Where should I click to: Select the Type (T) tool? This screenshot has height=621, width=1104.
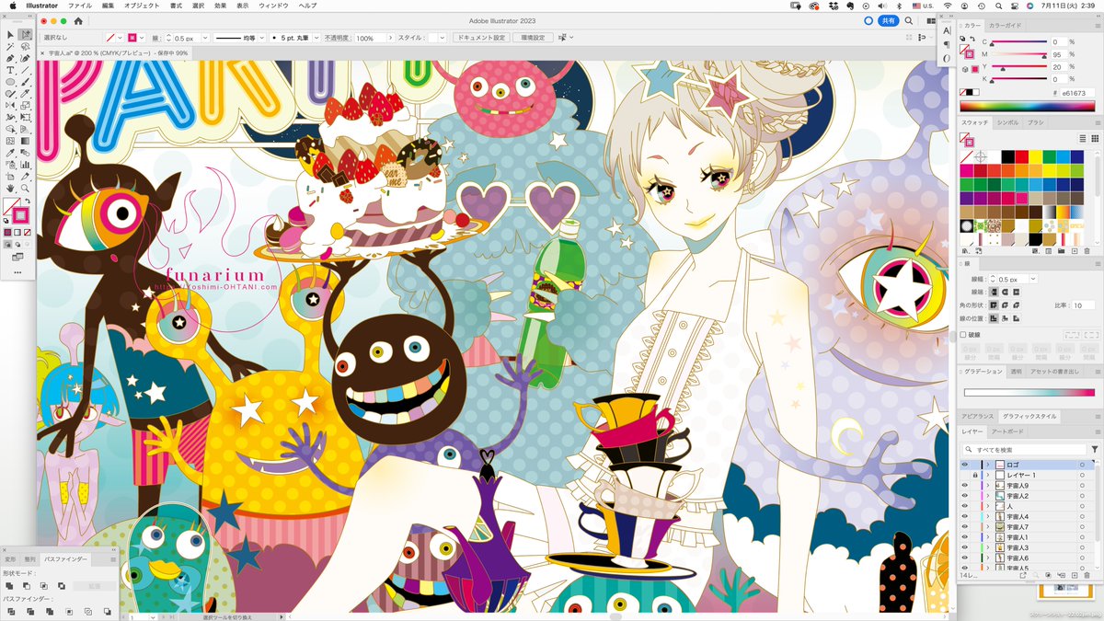pos(10,70)
